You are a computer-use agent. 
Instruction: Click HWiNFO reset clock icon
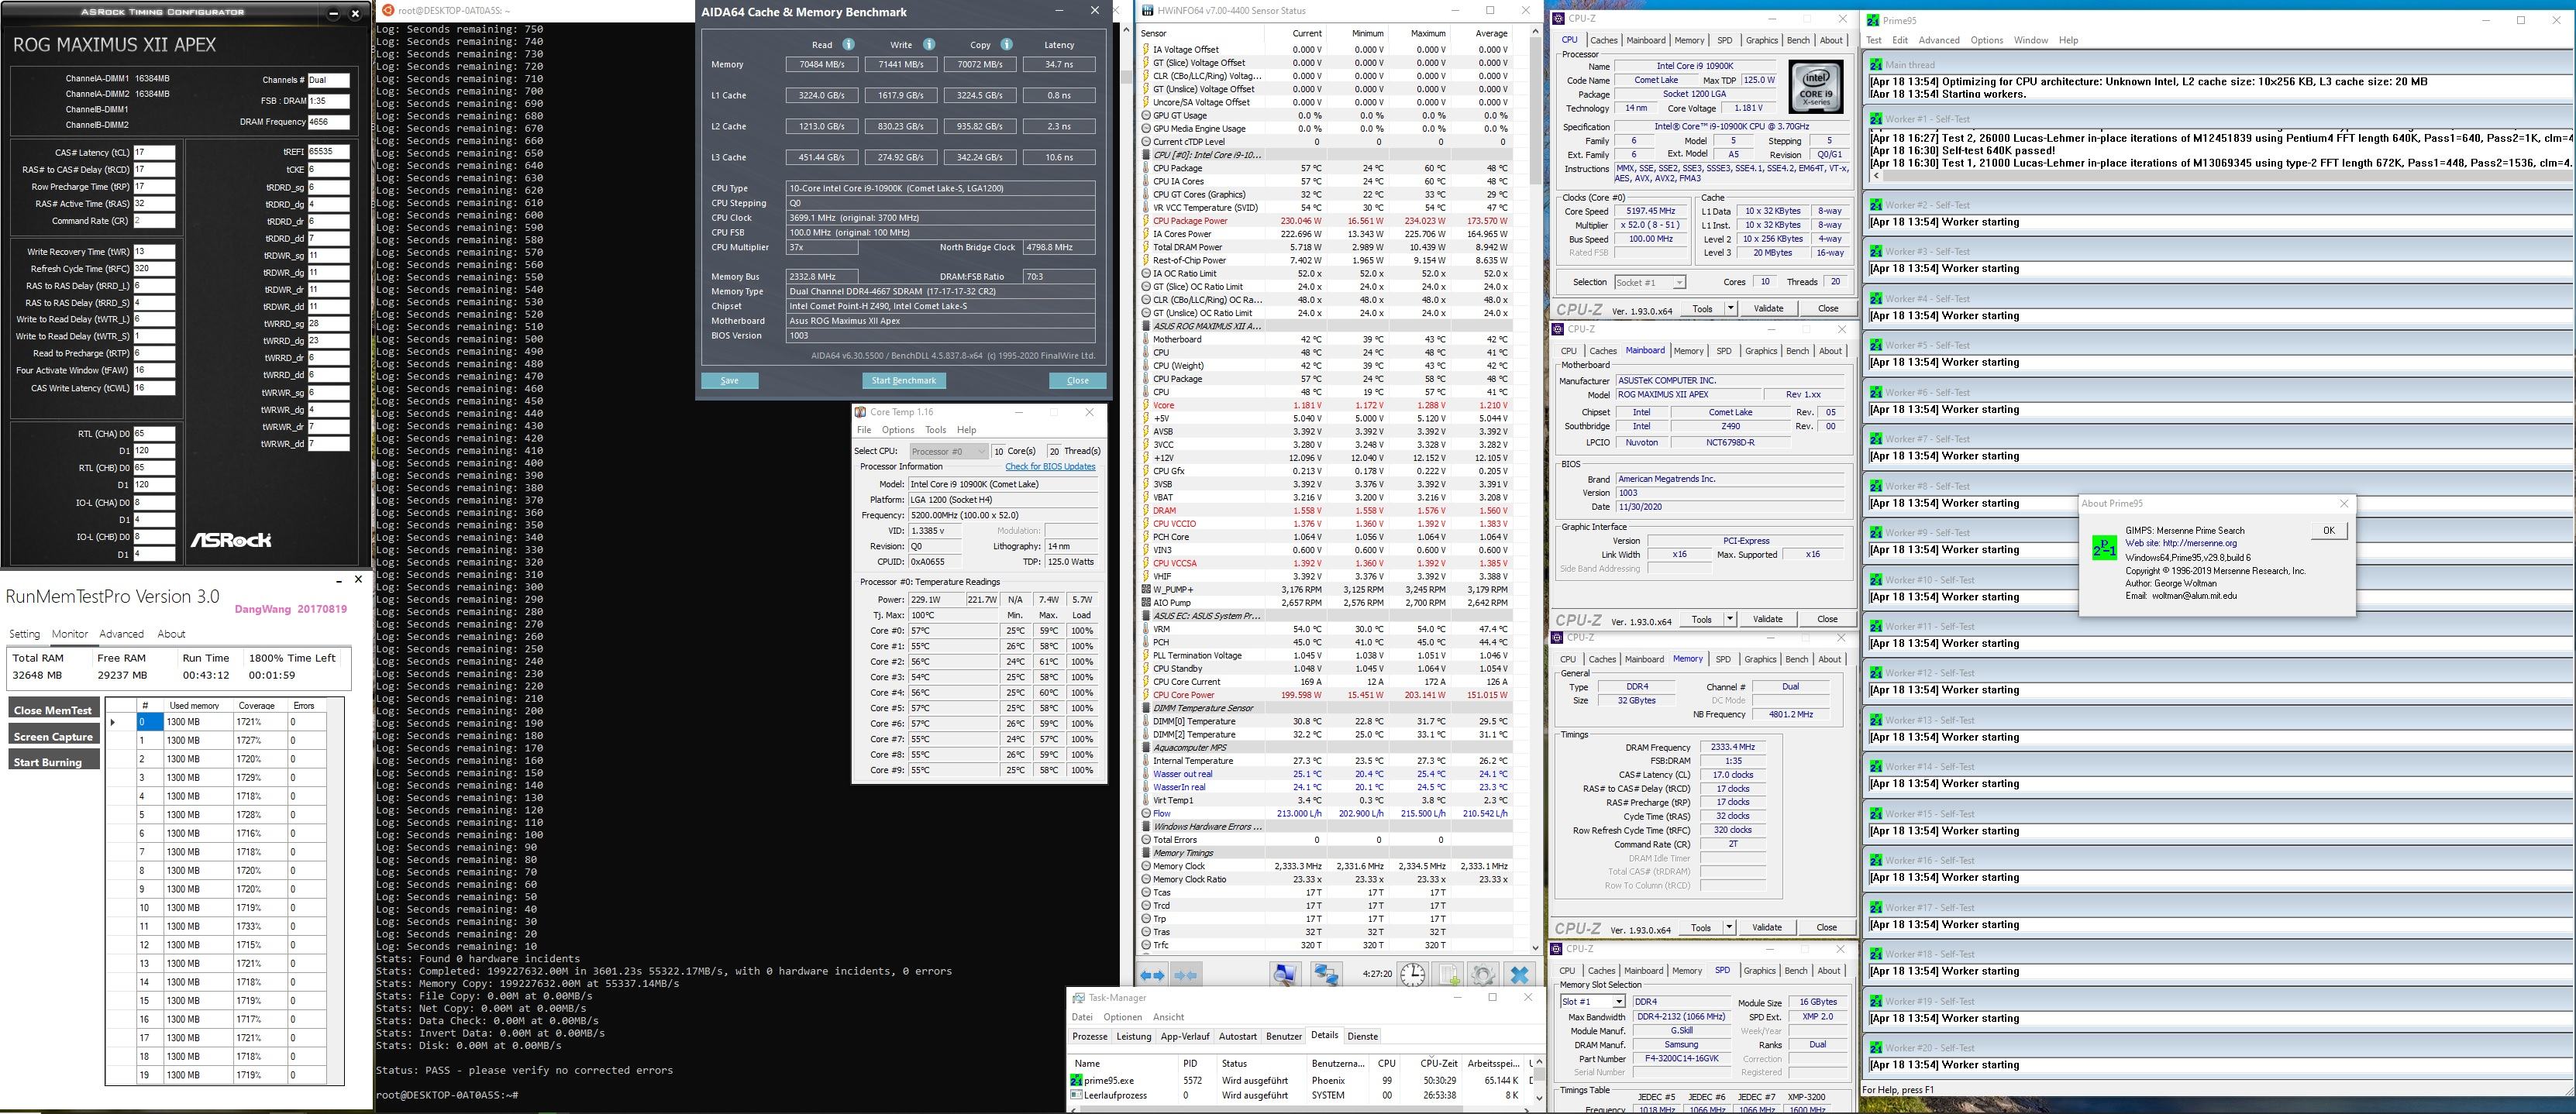pos(1412,975)
